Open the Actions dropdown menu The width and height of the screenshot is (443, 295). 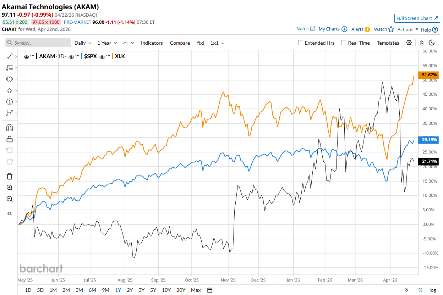408,29
